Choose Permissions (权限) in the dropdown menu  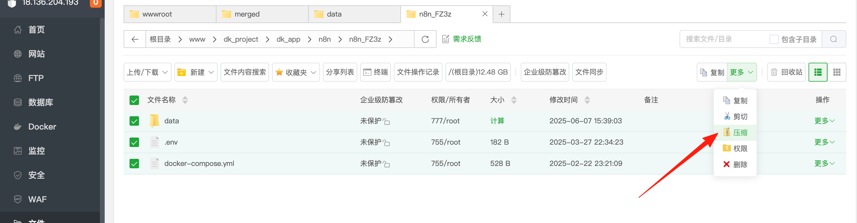(735, 148)
